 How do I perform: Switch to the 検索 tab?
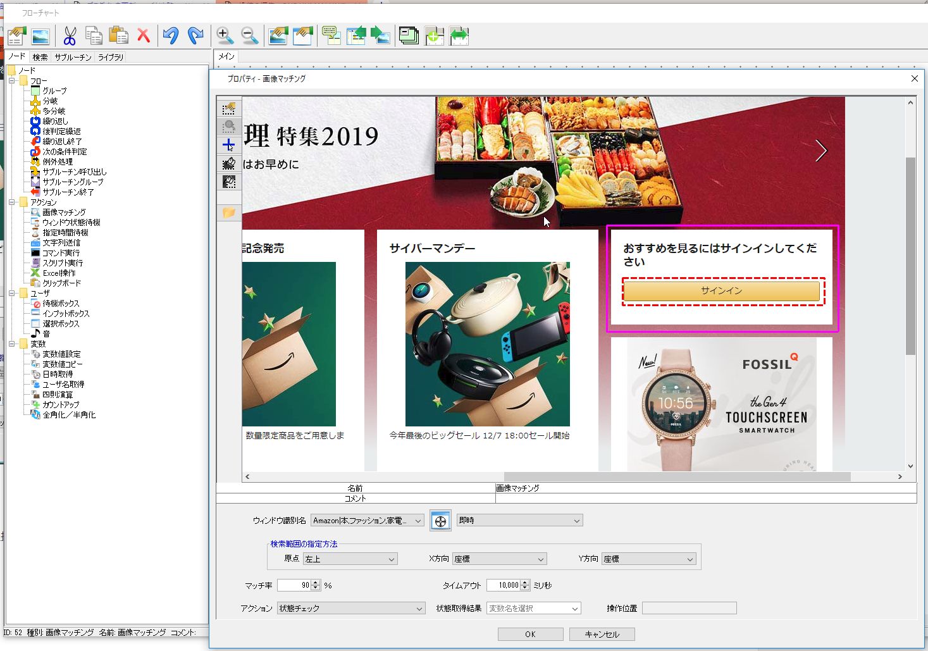click(40, 57)
